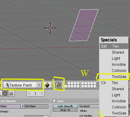Click the UV Texture label
The image size is (130, 117).
86,116
